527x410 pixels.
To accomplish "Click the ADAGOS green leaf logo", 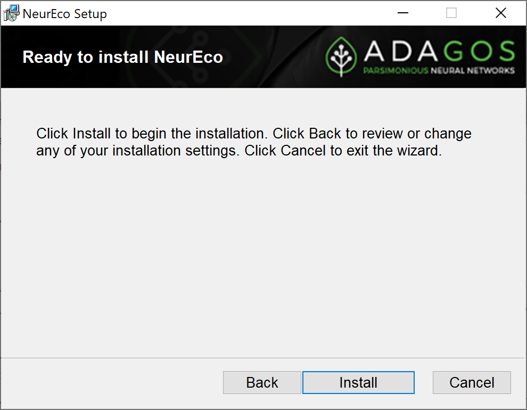I will pyautogui.click(x=341, y=56).
